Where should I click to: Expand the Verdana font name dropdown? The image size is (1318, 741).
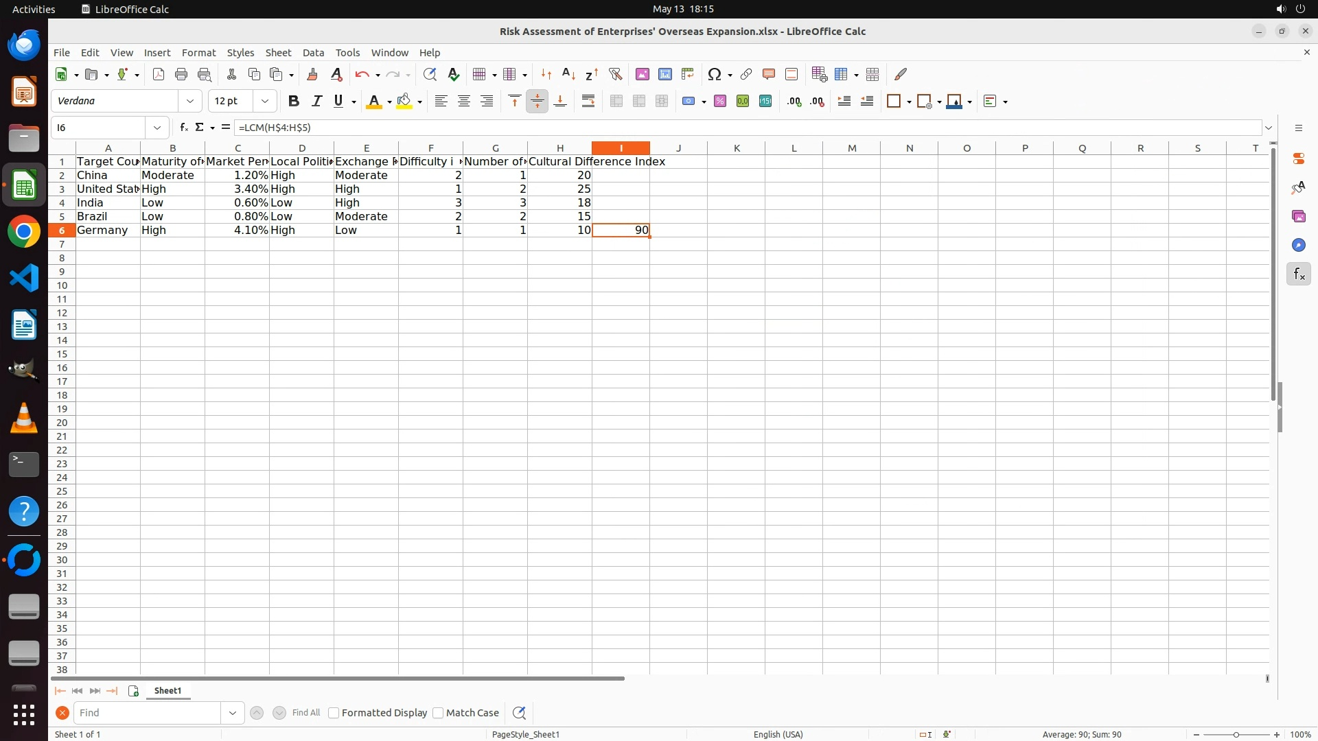[190, 102]
